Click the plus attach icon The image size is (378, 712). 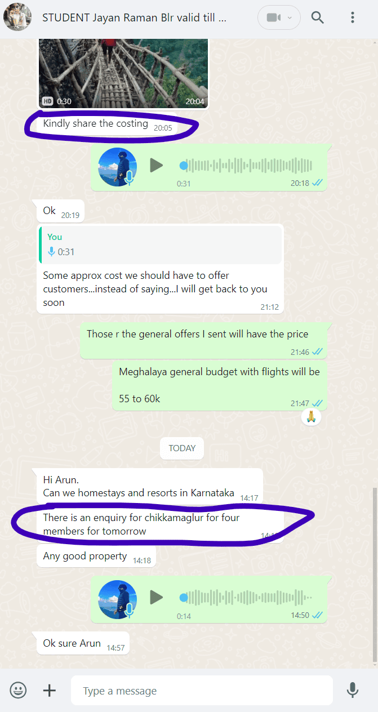pos(50,690)
